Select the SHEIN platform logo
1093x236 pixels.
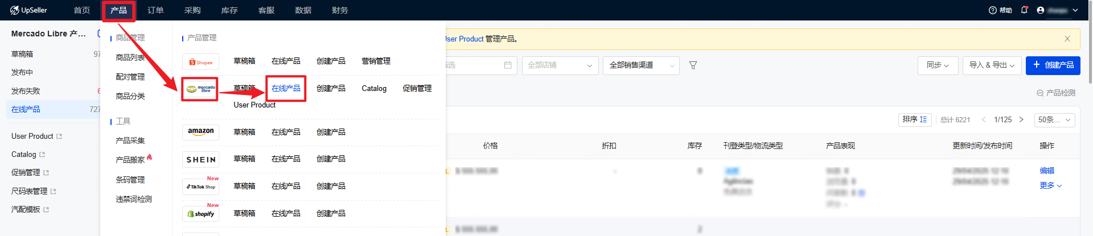click(200, 159)
